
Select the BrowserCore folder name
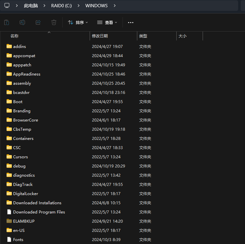pyautogui.click(x=26, y=120)
